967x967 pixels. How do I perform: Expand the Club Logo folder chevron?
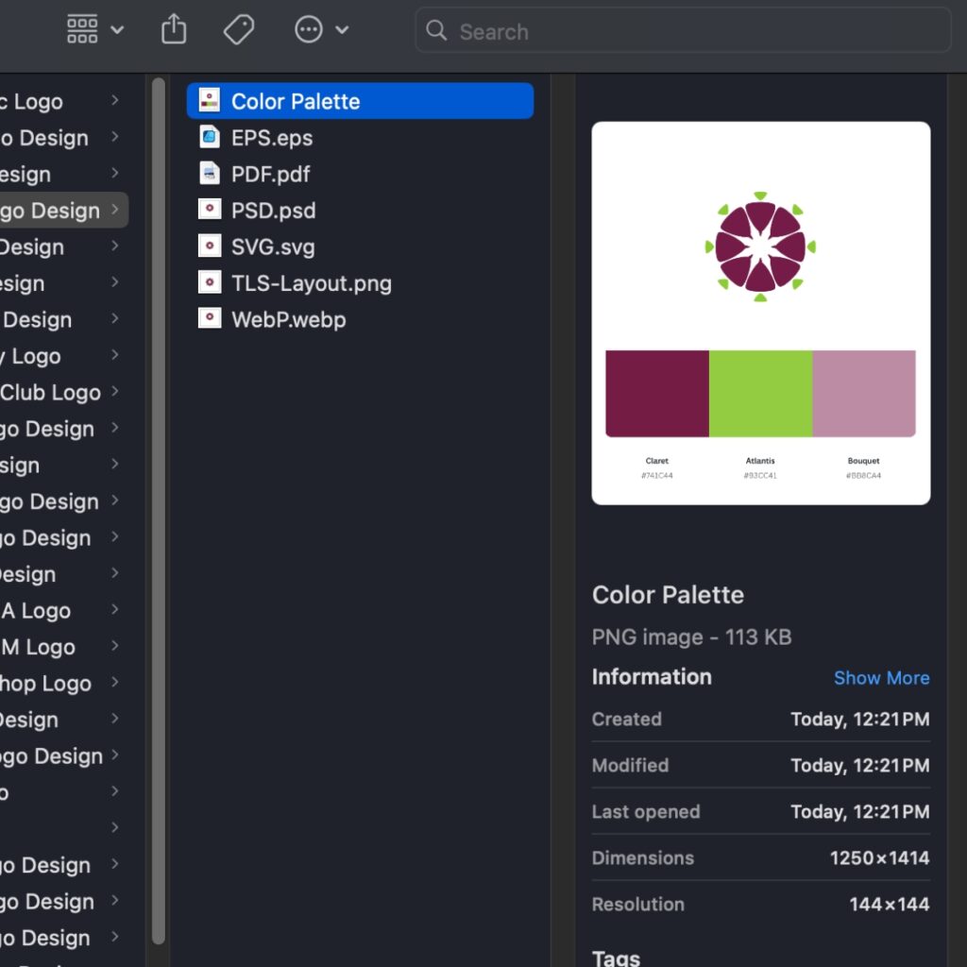114,392
